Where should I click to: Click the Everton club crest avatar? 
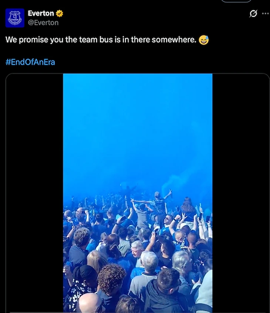pyautogui.click(x=15, y=18)
